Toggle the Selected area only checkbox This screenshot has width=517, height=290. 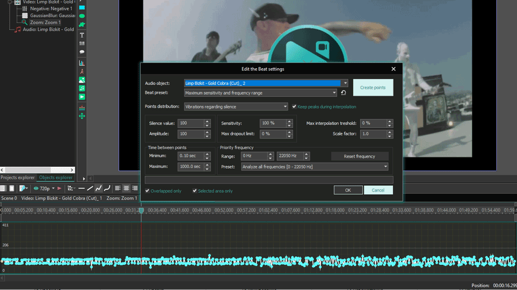pyautogui.click(x=195, y=191)
